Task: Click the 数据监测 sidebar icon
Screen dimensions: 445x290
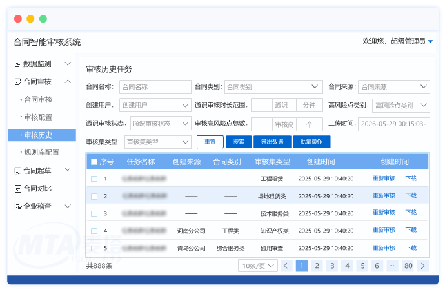Action: click(17, 64)
